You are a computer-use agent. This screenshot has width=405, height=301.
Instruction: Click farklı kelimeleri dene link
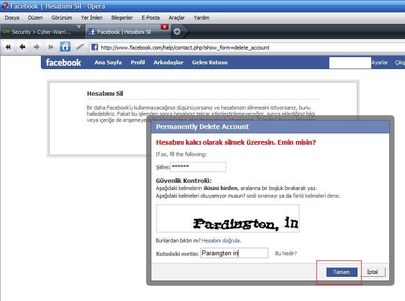pos(316,196)
